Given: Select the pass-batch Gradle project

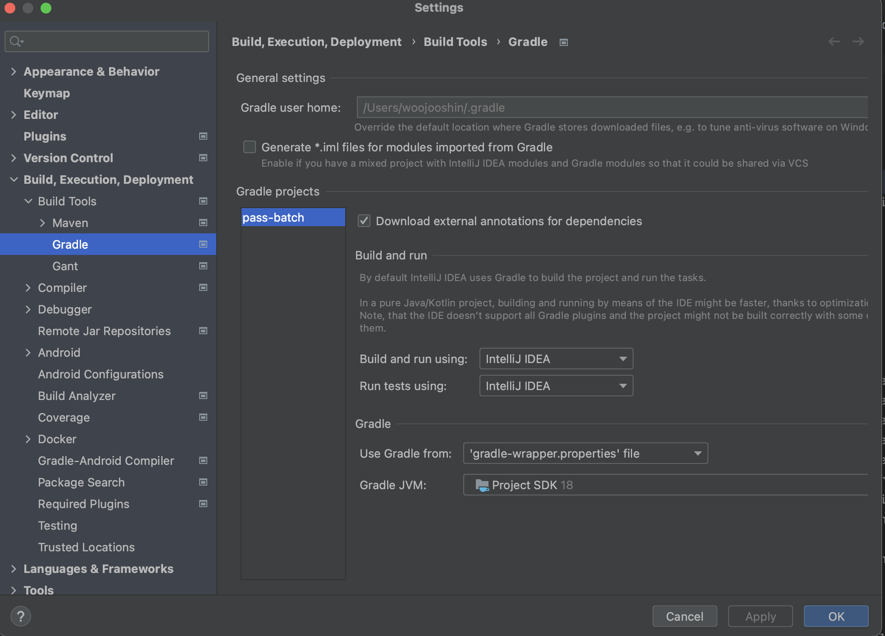Looking at the screenshot, I should click(x=293, y=217).
